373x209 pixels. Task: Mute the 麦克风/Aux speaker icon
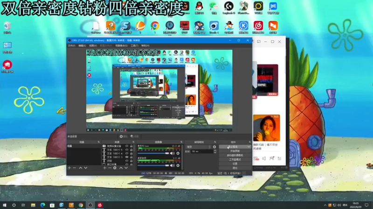[172, 153]
